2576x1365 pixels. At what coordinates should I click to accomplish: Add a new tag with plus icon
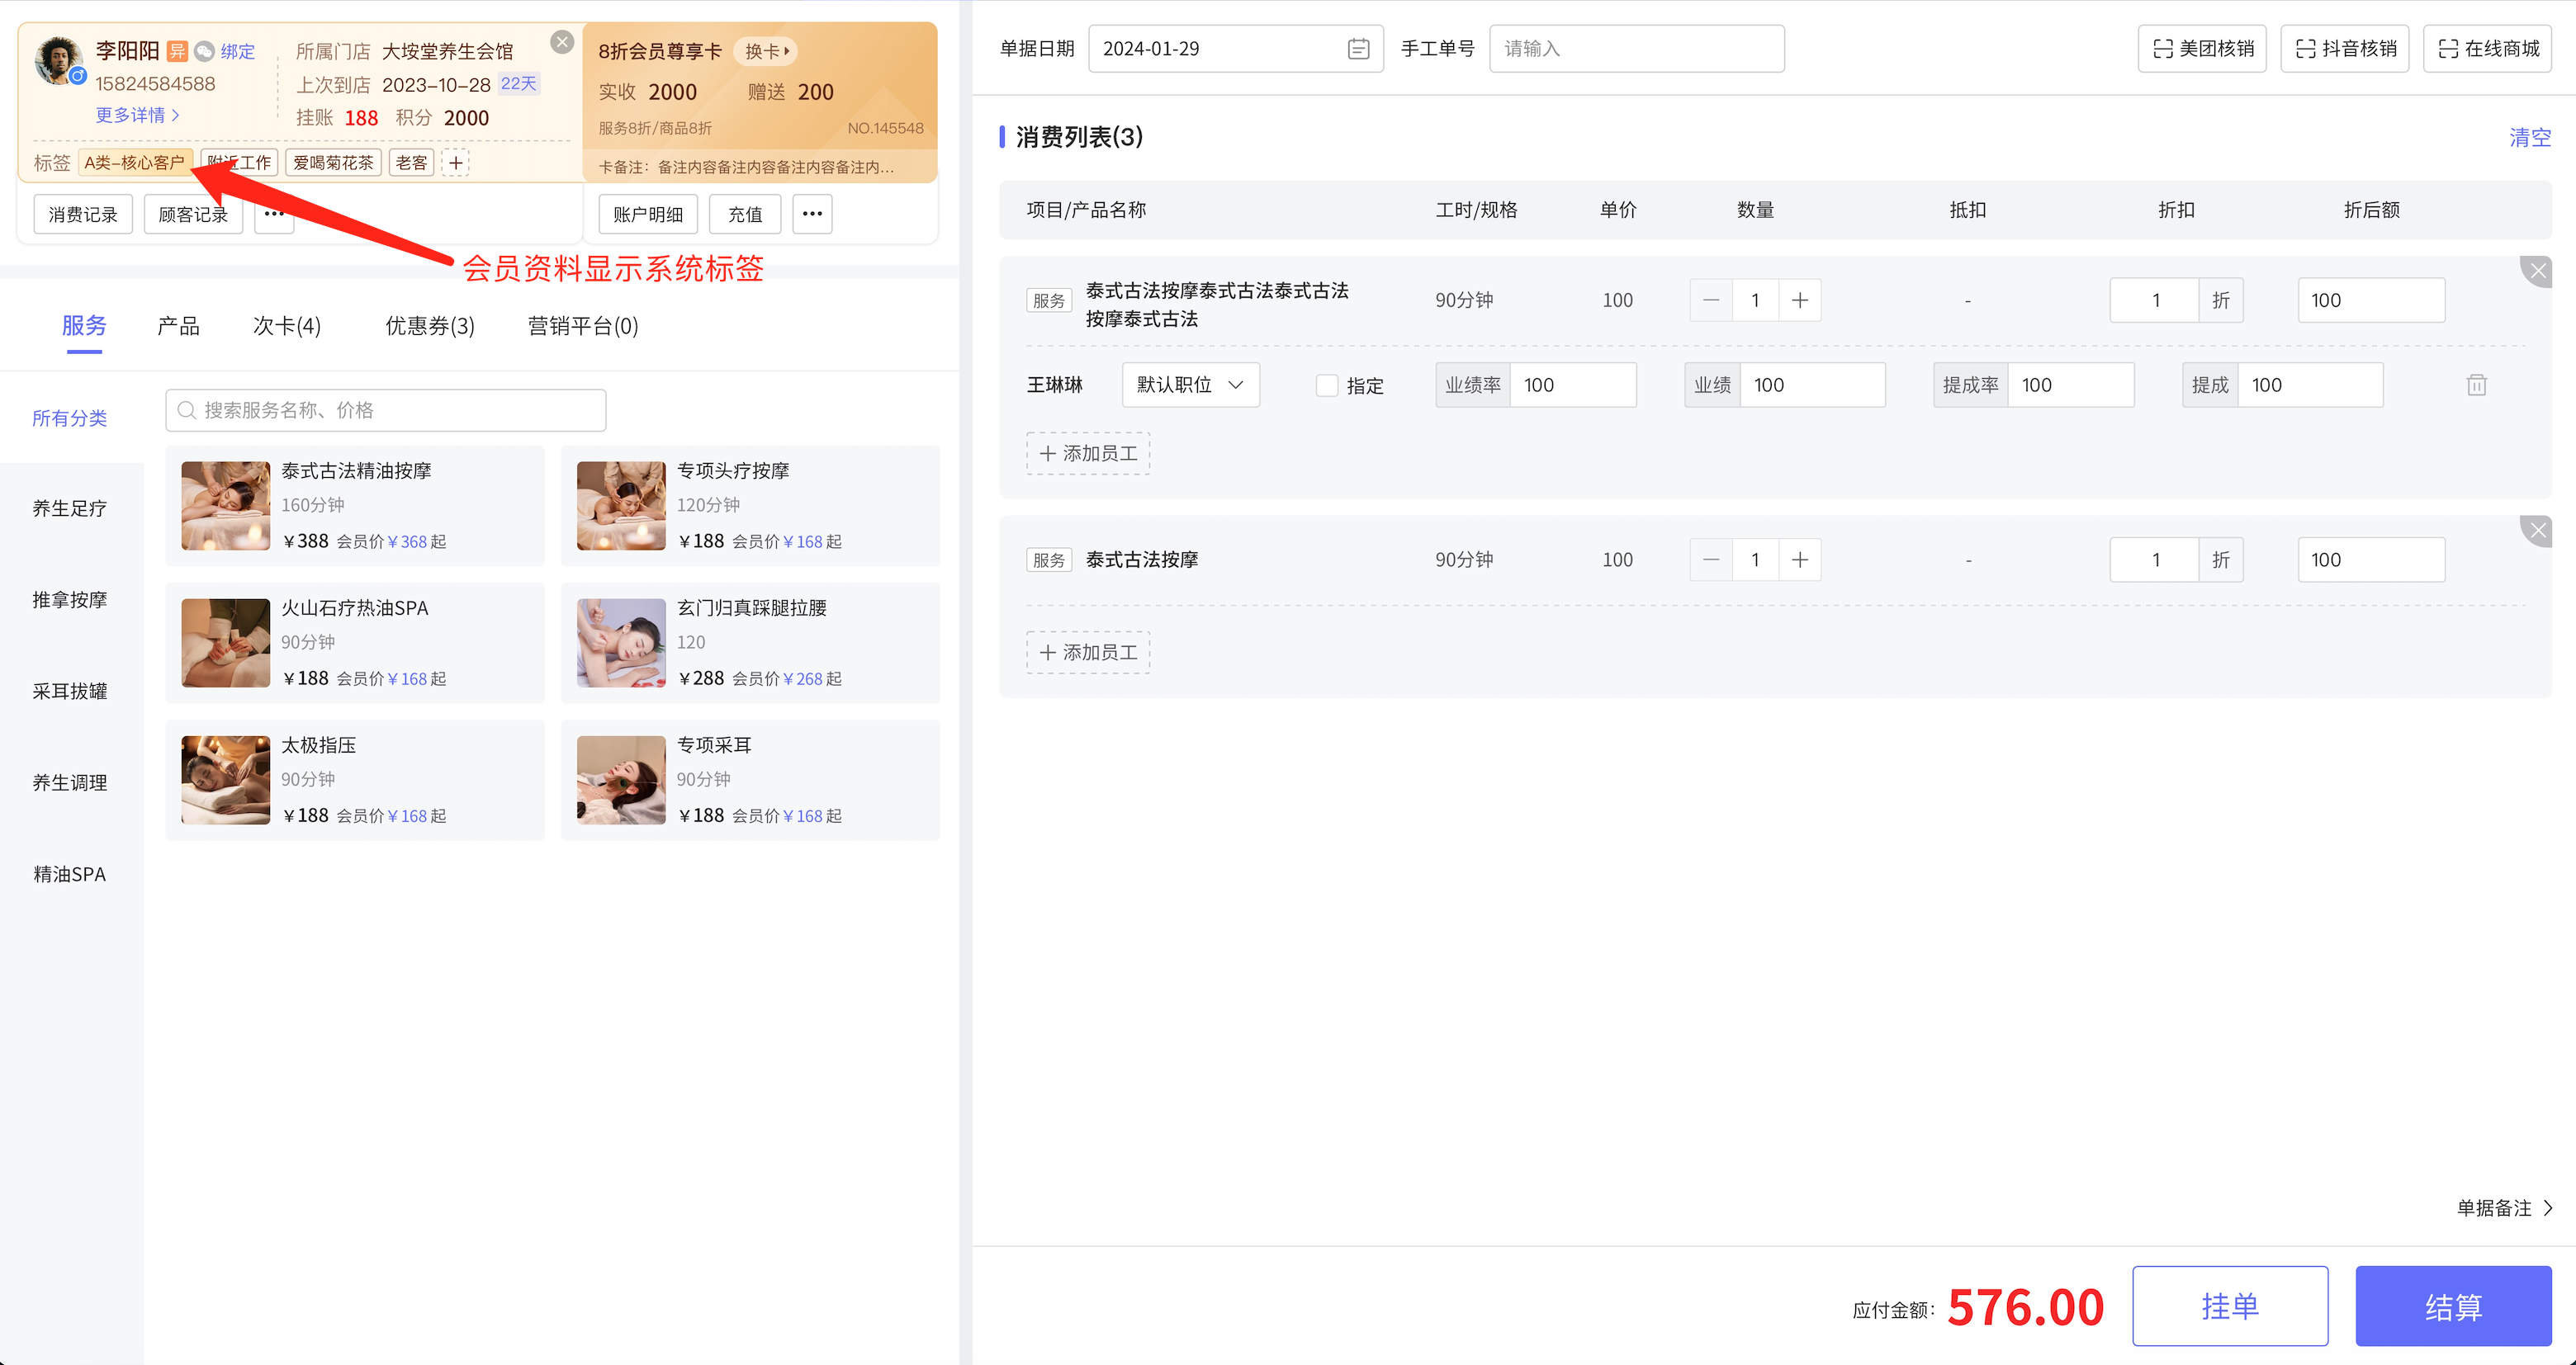pyautogui.click(x=456, y=163)
